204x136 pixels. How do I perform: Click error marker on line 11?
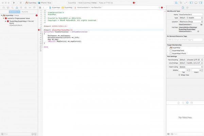(x=39, y=30)
